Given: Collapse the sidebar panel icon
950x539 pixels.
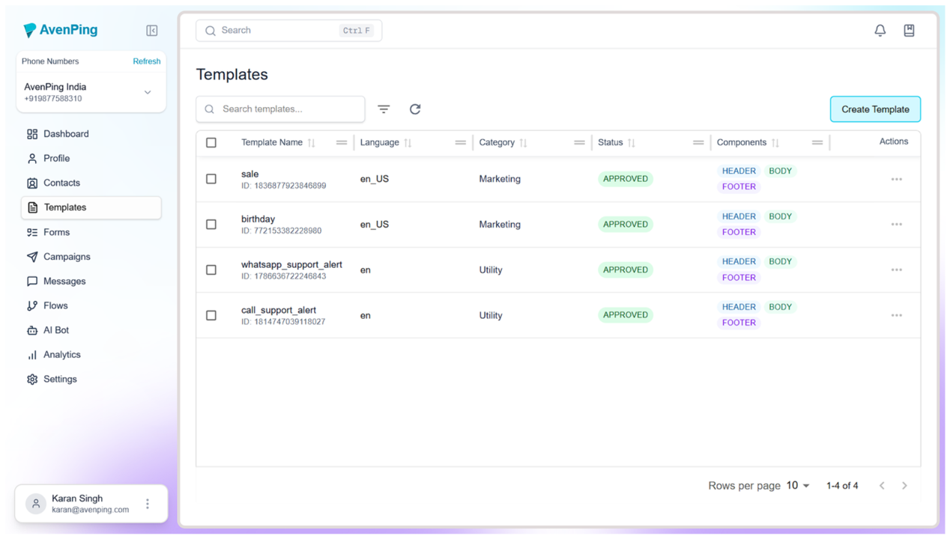Looking at the screenshot, I should click(x=151, y=31).
